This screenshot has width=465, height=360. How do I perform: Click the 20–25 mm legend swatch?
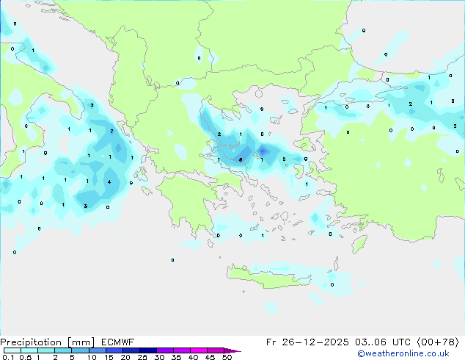coord(131,350)
